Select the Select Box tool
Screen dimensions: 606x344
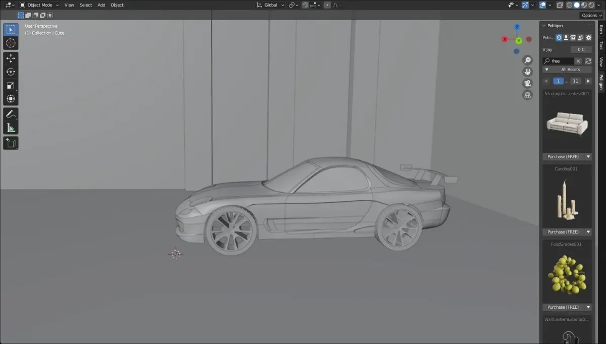(x=11, y=30)
